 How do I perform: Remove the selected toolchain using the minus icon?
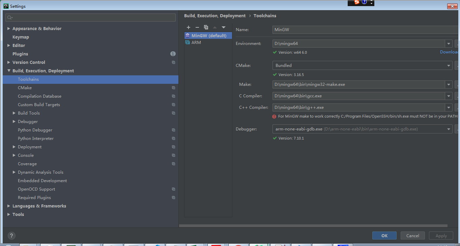[x=197, y=27]
